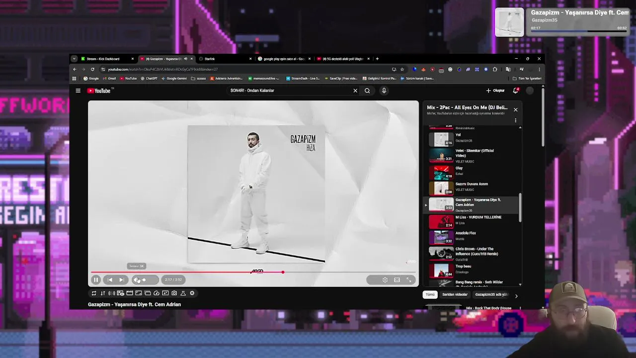Open the Mix playlist three-dot menu

[515, 120]
